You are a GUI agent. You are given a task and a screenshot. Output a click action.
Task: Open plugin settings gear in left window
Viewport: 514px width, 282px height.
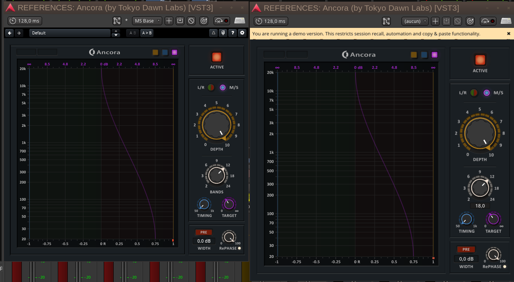click(x=242, y=33)
